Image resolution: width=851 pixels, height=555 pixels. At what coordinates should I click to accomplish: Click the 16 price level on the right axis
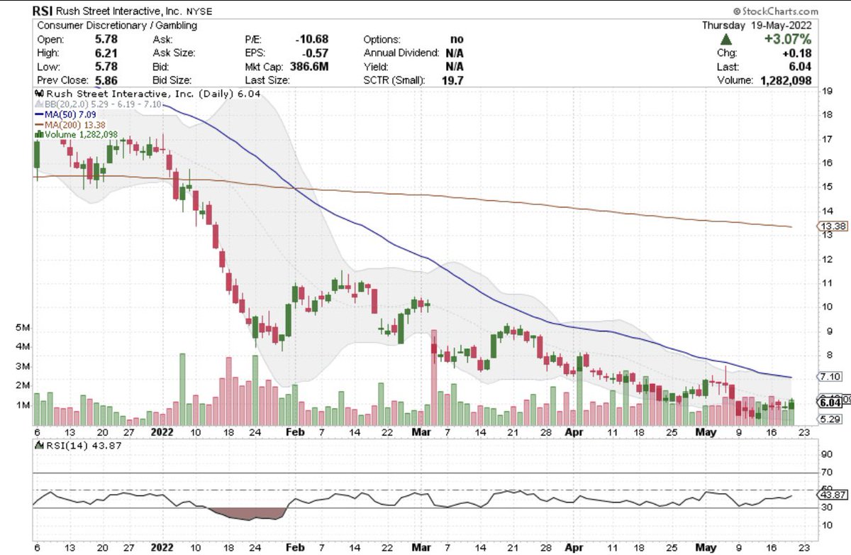826,163
